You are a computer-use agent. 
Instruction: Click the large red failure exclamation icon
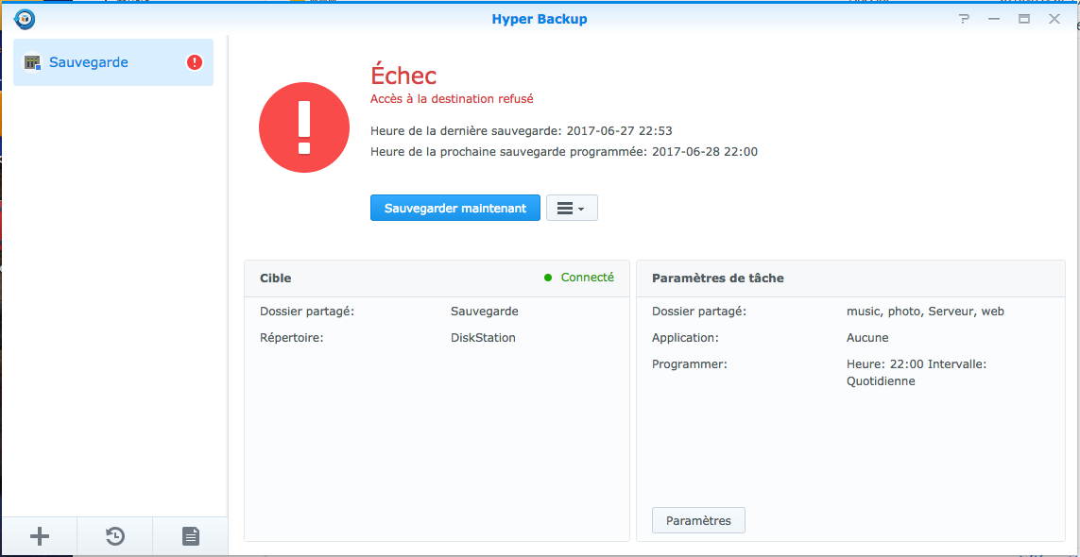(303, 127)
